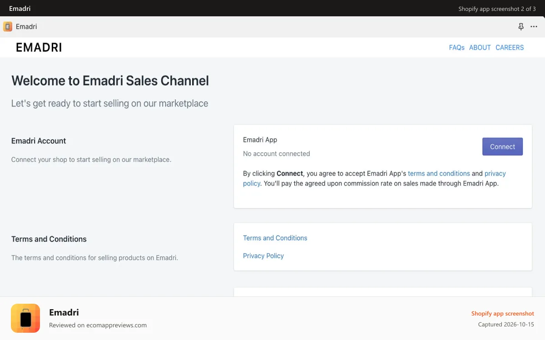Screen dimensions: 545x340
Task: Click the Connect button
Action: 502,146
